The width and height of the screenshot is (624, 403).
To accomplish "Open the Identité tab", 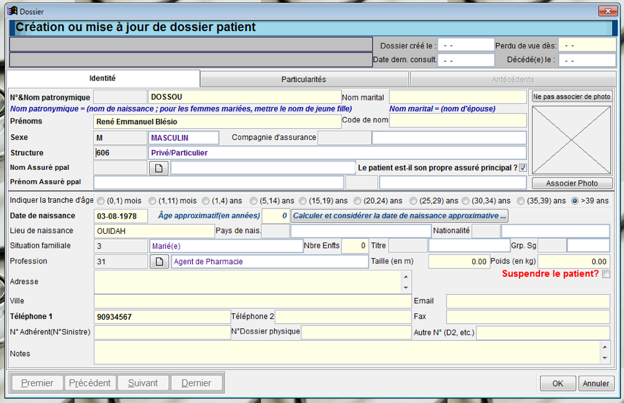I will tap(102, 79).
